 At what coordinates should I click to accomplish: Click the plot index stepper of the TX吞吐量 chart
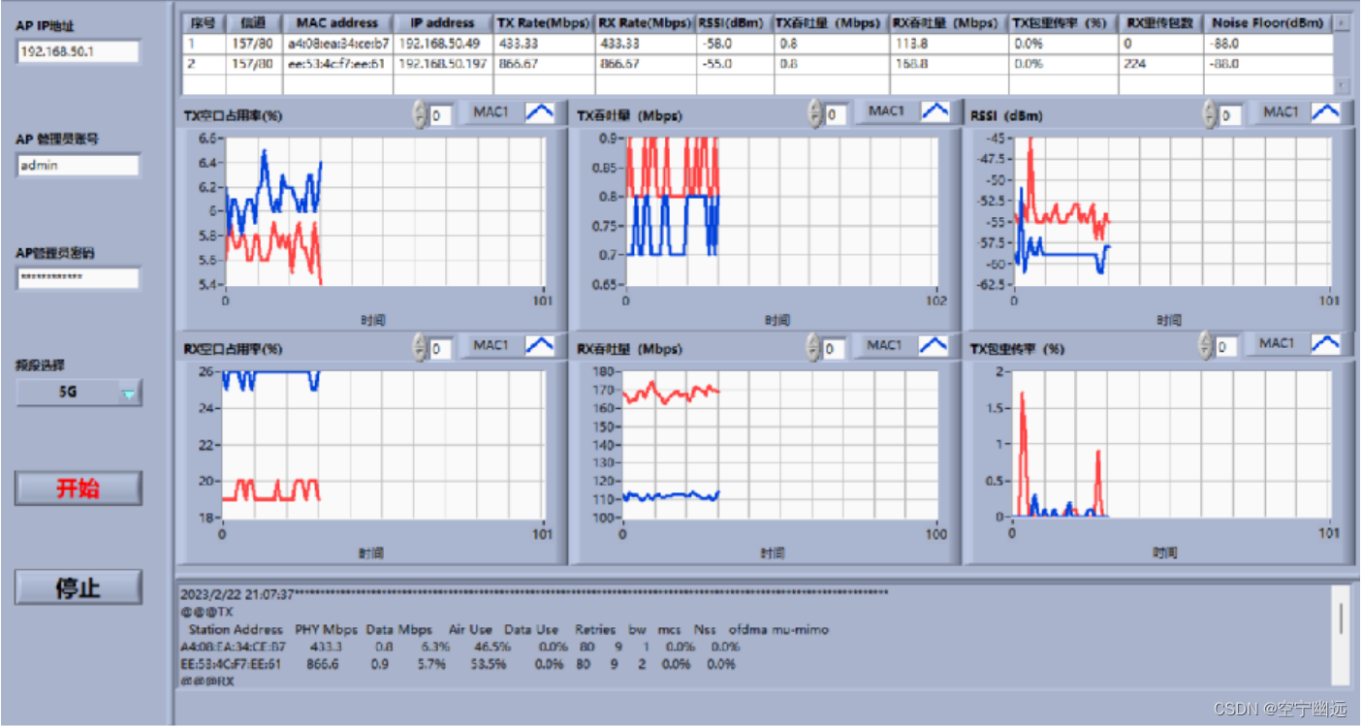pos(815,114)
